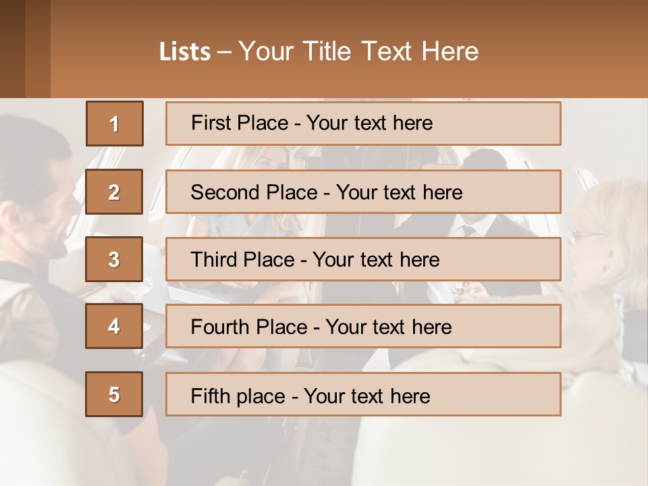Click the cream seat below the list
Screen dimensions: 648x486
click(473, 452)
